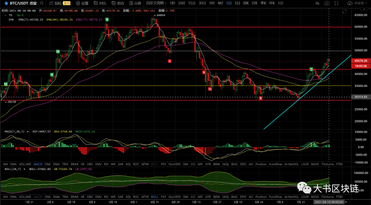Open the 组合 combination tool
Screen dimensions: 371x205
[118, 3]
